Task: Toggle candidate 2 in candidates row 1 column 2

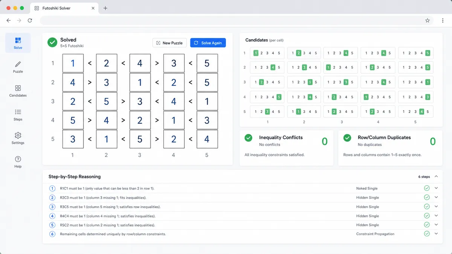Action: (298, 53)
